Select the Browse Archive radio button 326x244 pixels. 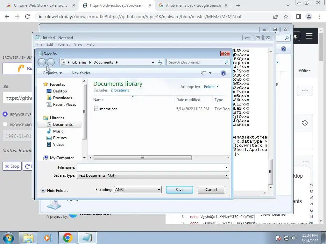pos(5,125)
